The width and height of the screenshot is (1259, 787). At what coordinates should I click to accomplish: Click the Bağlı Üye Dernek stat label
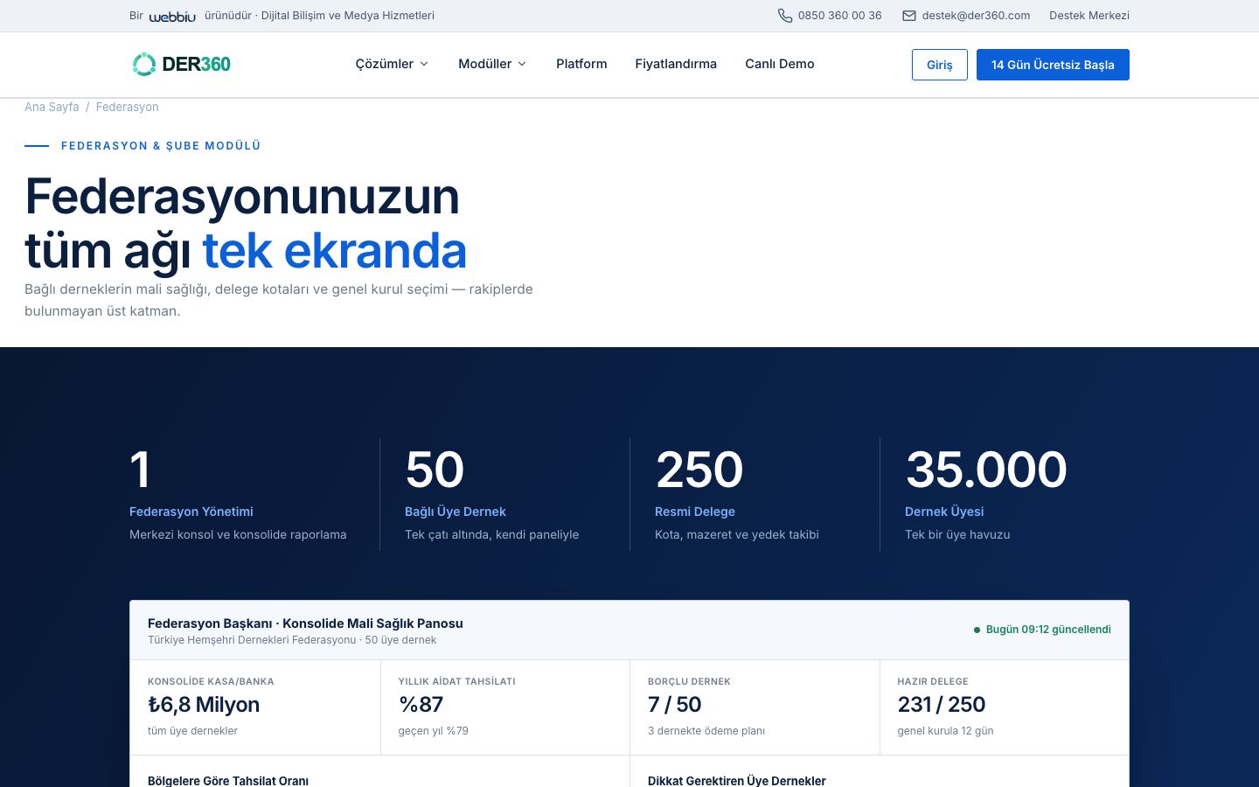coord(456,512)
